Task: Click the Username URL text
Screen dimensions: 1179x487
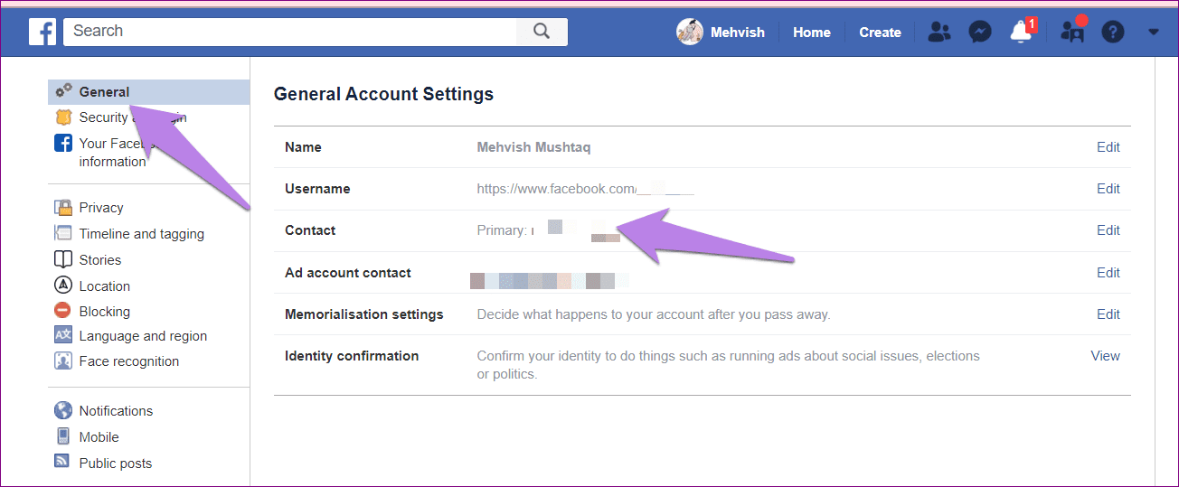Action: (586, 189)
